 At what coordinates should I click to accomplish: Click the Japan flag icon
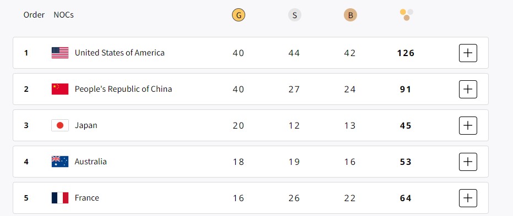(60, 125)
